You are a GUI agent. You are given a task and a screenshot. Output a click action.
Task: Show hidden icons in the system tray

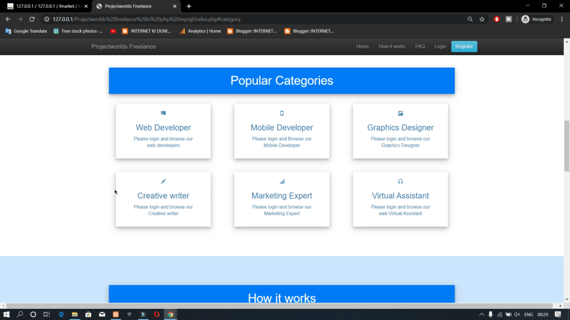pos(481,314)
